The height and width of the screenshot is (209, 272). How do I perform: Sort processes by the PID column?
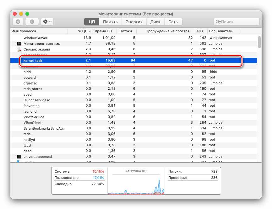(x=200, y=31)
